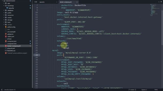The width and height of the screenshot is (163, 91).
Task: Click 'mysql:' service key on line 26
Action: click(x=56, y=50)
